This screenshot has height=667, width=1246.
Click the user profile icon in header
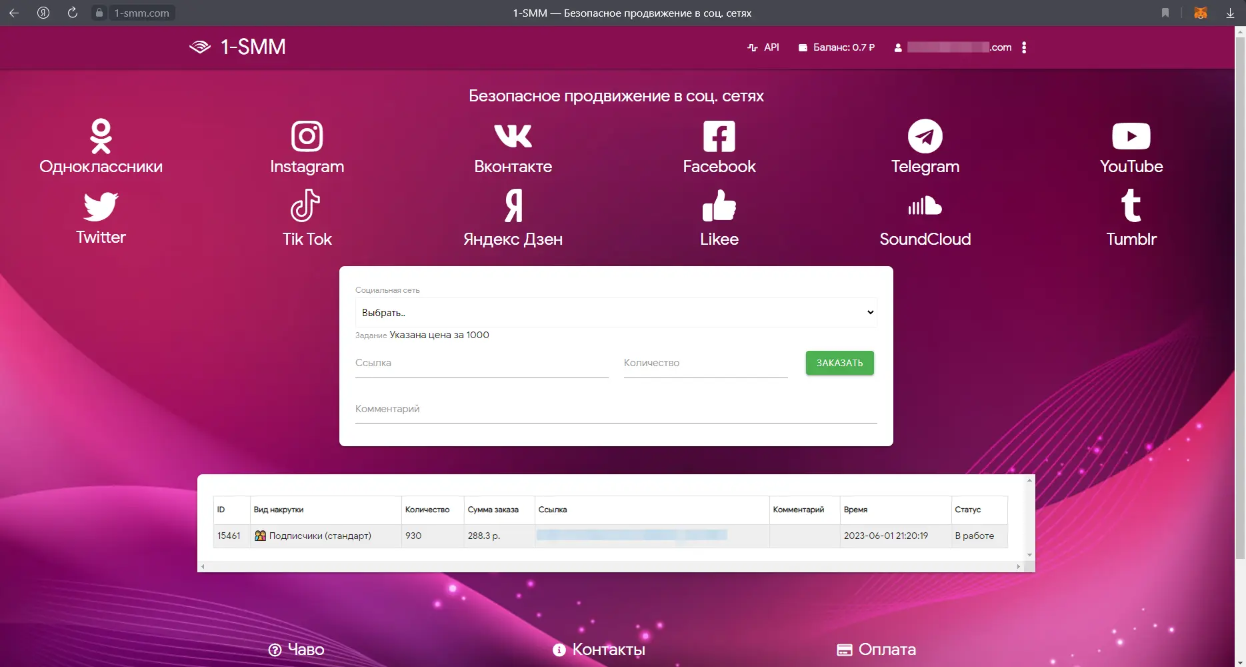[898, 47]
